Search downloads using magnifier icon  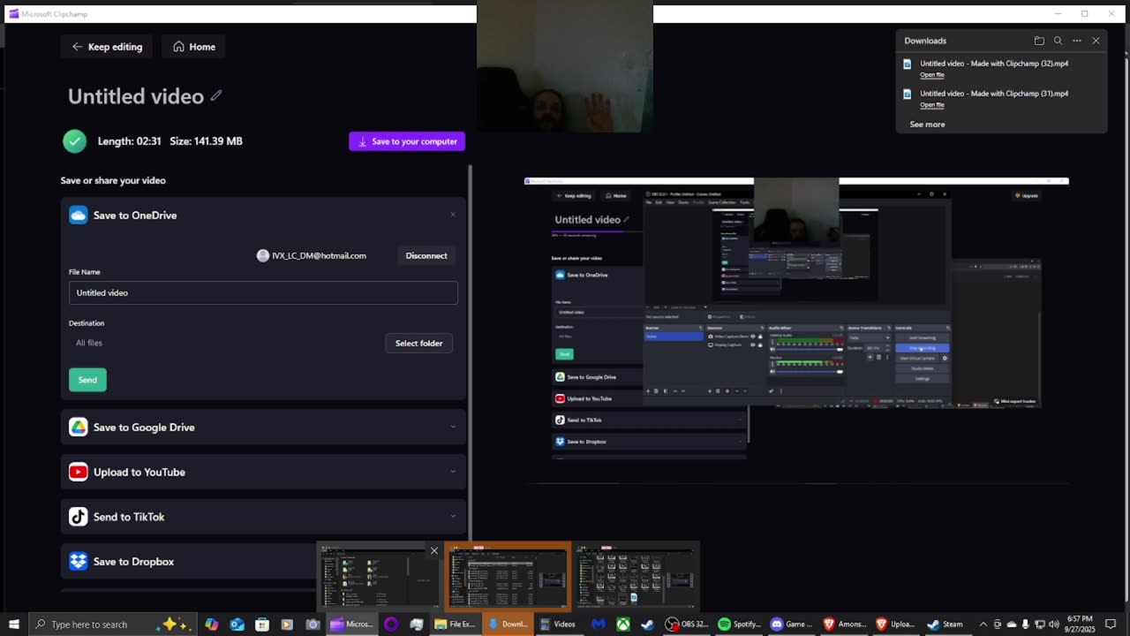[x=1058, y=41]
